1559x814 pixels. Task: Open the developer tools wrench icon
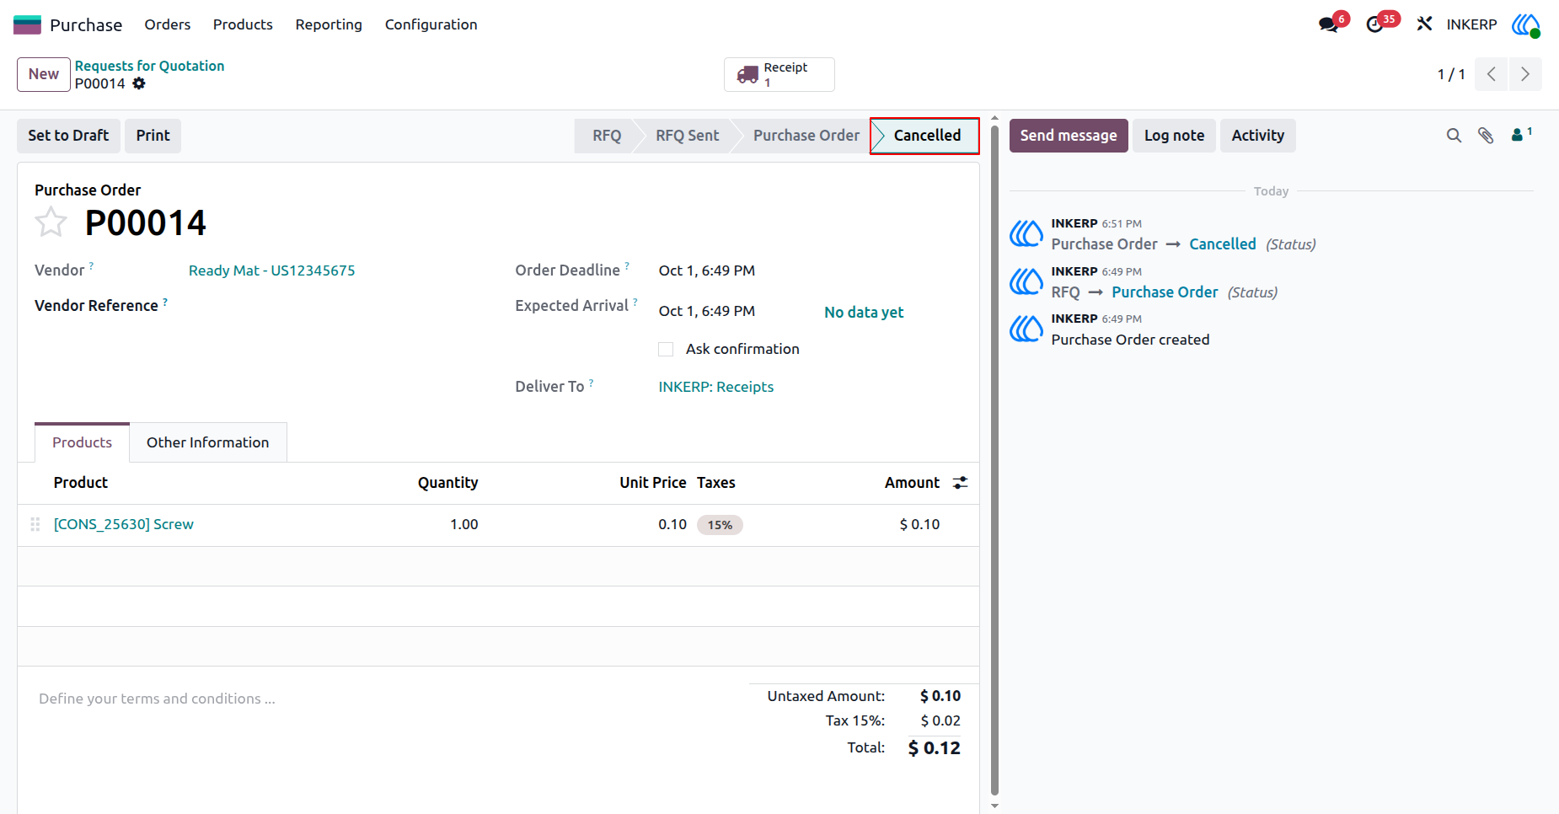1424,24
